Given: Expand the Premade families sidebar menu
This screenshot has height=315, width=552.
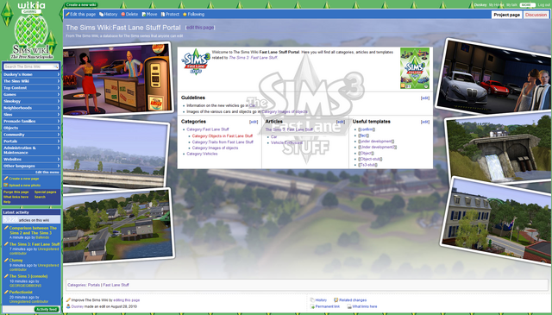Looking at the screenshot, I should click(x=31, y=121).
